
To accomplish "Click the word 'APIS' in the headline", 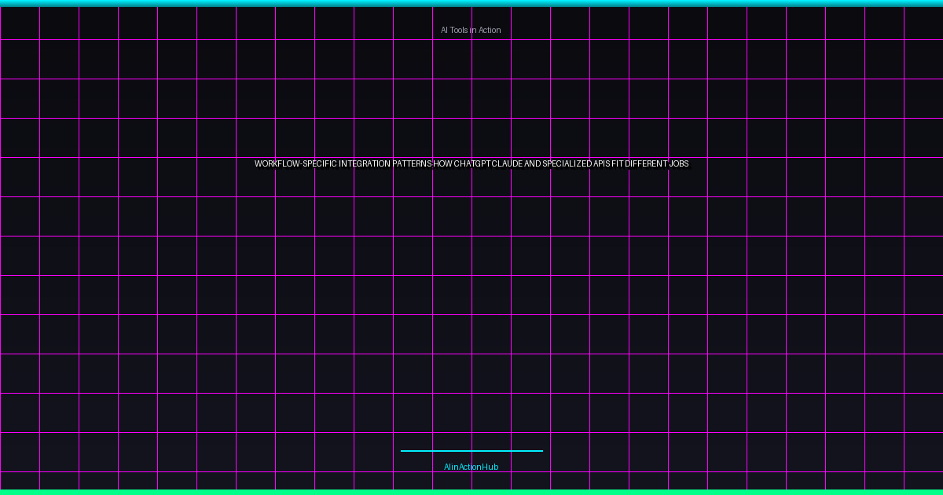I will [x=601, y=164].
